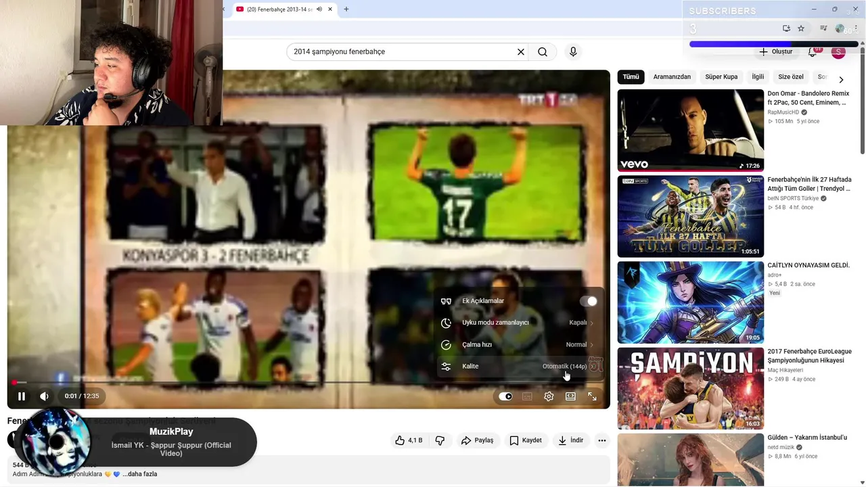Select the Süper Kupa filter chip
866x487 pixels.
tap(721, 77)
